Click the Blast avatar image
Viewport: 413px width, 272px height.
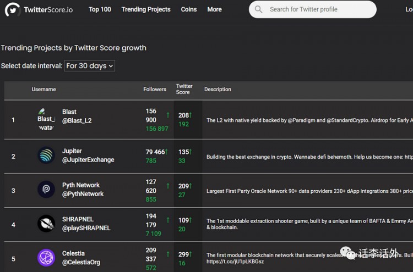tap(46, 120)
